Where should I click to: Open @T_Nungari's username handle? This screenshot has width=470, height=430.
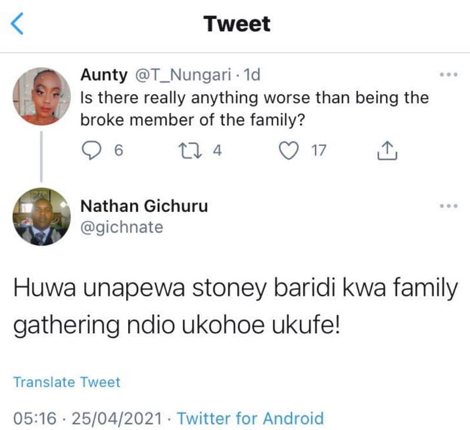(183, 74)
